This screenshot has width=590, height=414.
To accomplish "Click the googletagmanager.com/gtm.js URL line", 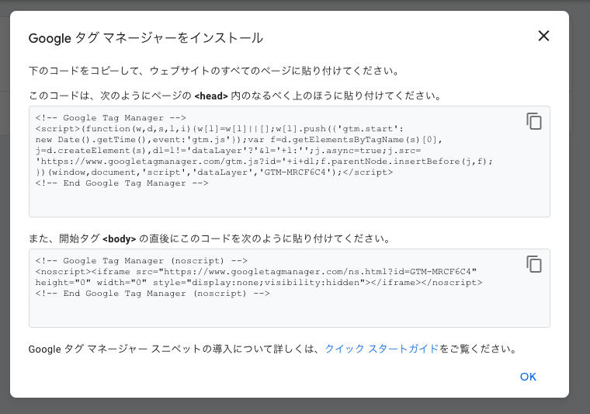I will coord(264,162).
